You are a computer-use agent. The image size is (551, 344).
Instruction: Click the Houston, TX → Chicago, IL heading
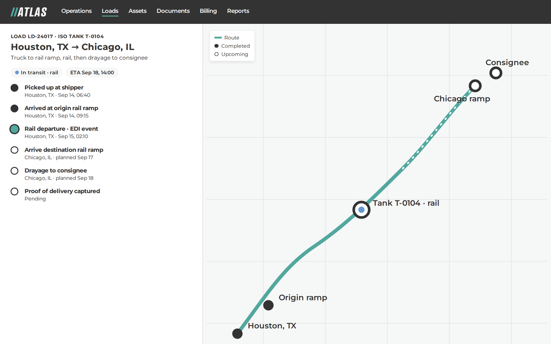(x=73, y=47)
